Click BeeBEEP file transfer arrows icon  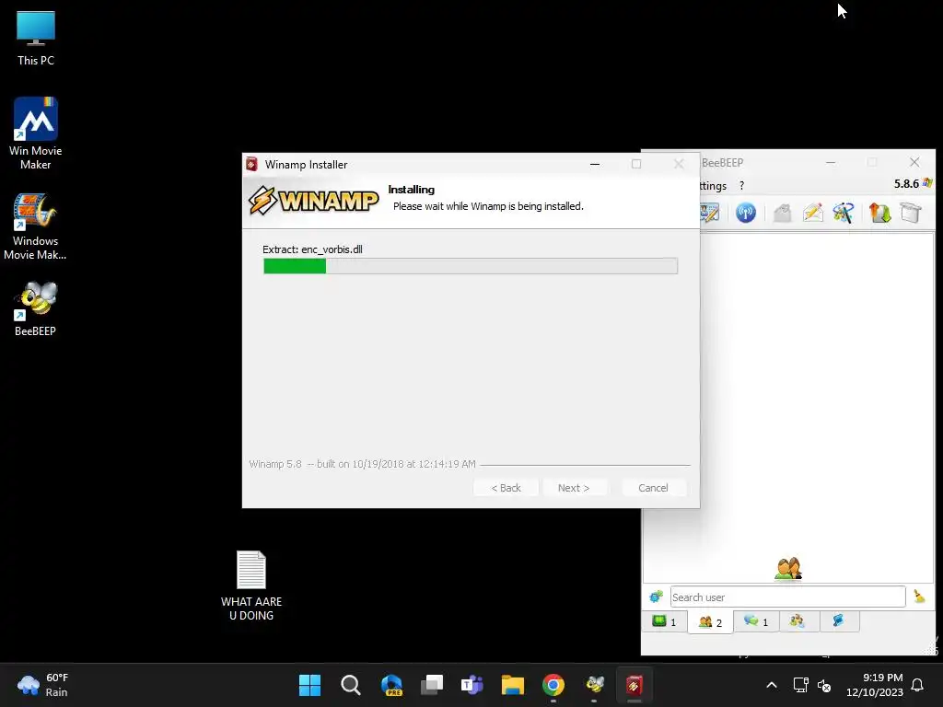[879, 213]
